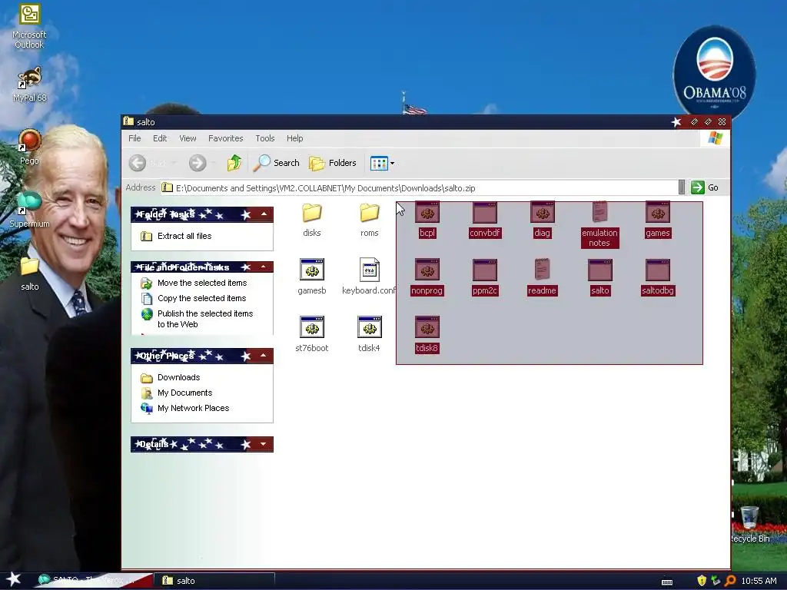Open Supermium desktop shortcut
This screenshot has width=787, height=590.
tap(29, 210)
